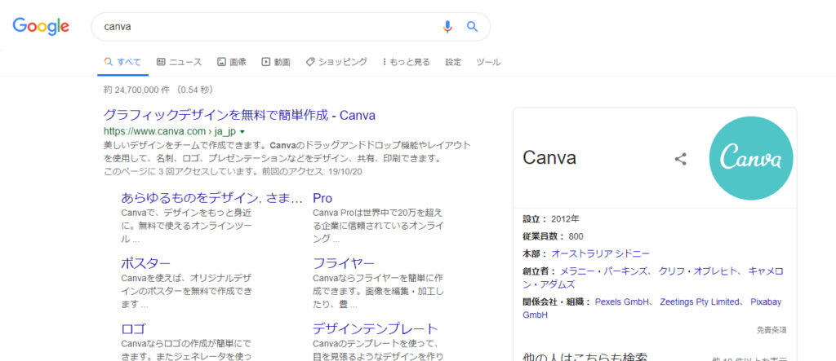The width and height of the screenshot is (836, 361).
Task: Click the ツール tools button
Action: 488,62
